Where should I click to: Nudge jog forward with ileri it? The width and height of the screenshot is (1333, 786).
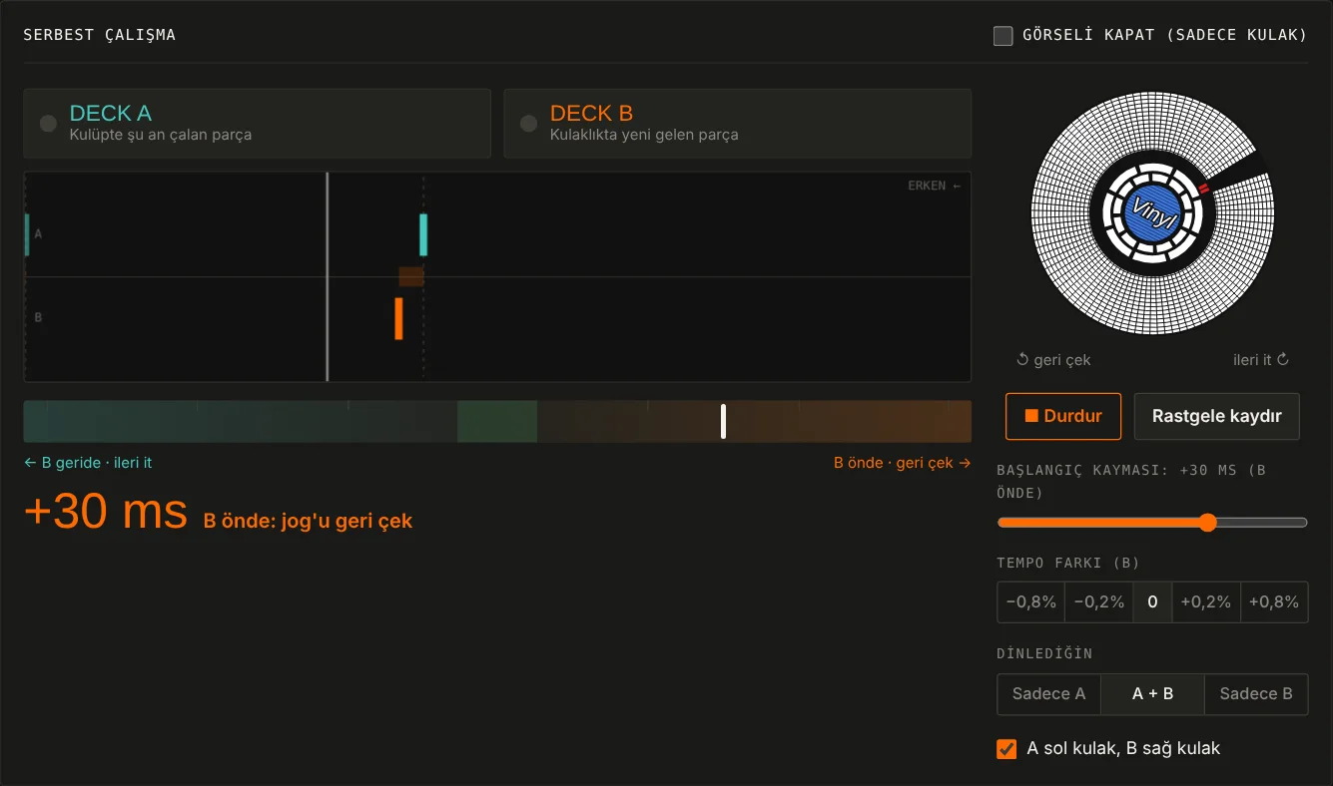[1261, 360]
